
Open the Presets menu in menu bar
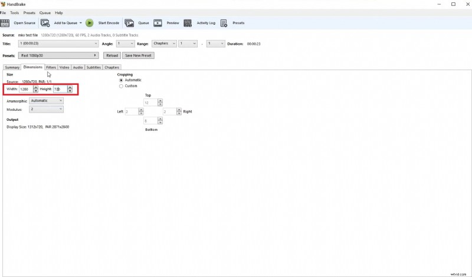[x=29, y=13]
